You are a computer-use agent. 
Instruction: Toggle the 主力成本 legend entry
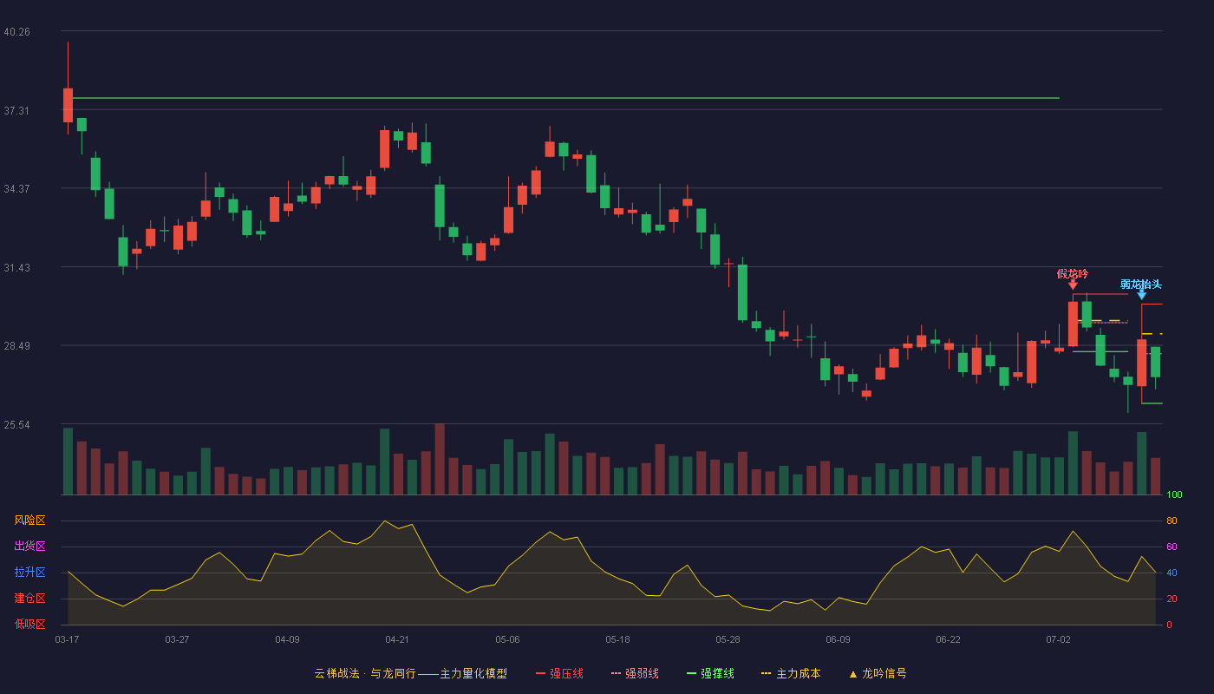(790, 673)
